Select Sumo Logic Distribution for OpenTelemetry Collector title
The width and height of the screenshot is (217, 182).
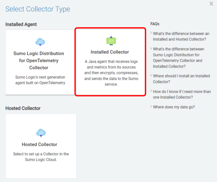point(39,61)
